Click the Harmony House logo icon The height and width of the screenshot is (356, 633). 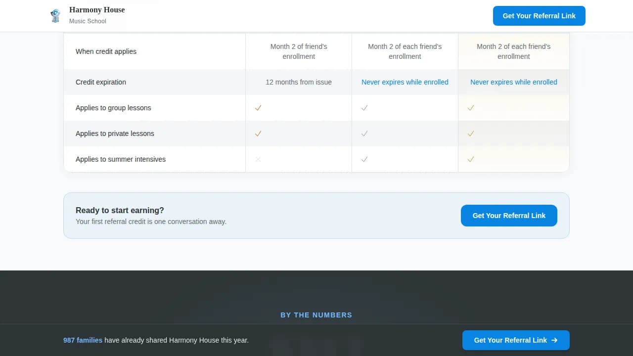tap(55, 15)
